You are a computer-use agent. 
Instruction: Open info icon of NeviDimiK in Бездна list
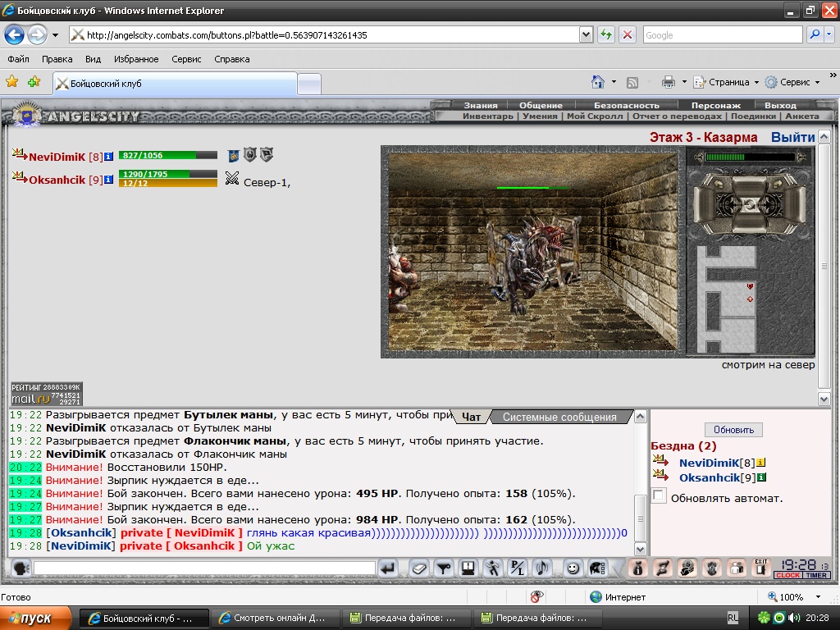761,463
